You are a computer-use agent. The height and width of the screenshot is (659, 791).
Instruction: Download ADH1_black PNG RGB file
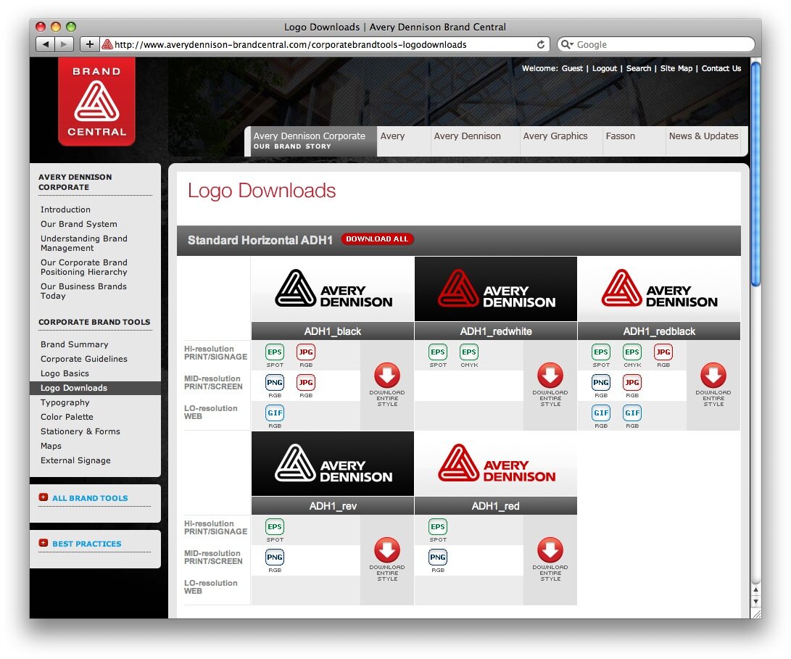(x=275, y=383)
